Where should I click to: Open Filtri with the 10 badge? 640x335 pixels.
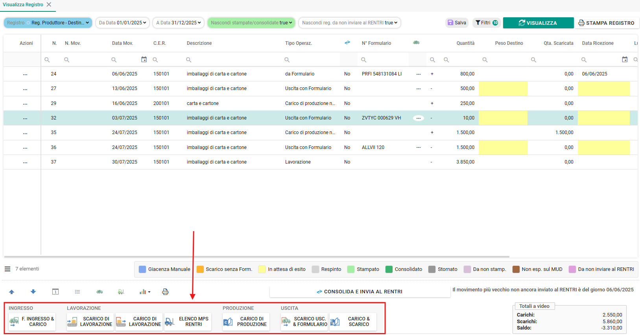[487, 23]
